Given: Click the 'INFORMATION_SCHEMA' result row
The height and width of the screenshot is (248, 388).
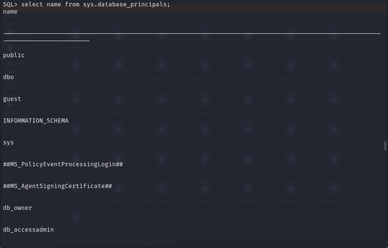Looking at the screenshot, I should [36, 121].
